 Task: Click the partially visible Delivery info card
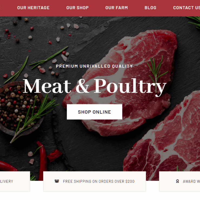click(15, 181)
